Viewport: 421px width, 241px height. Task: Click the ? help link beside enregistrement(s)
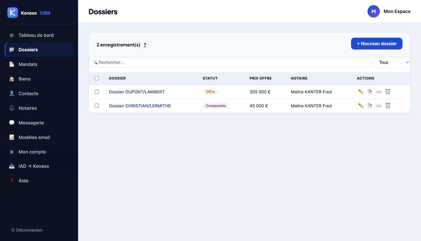(x=145, y=45)
